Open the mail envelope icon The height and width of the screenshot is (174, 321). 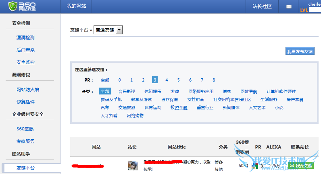click(289, 6)
